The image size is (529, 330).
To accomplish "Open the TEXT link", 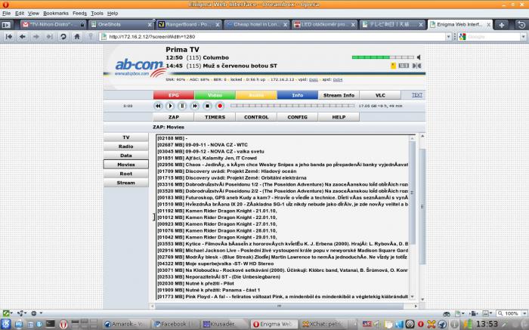I will coord(417,95).
